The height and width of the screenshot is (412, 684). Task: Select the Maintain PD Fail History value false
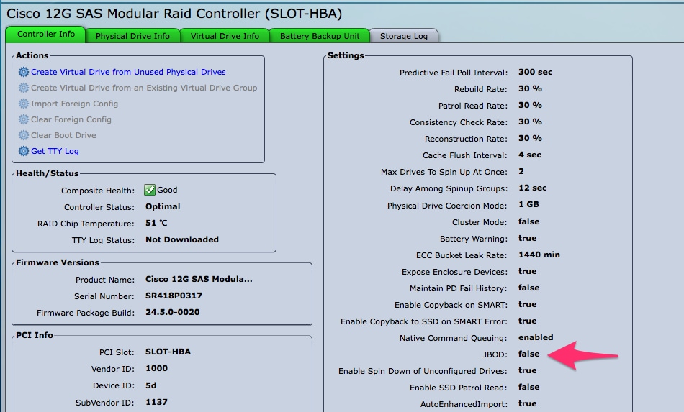(528, 288)
